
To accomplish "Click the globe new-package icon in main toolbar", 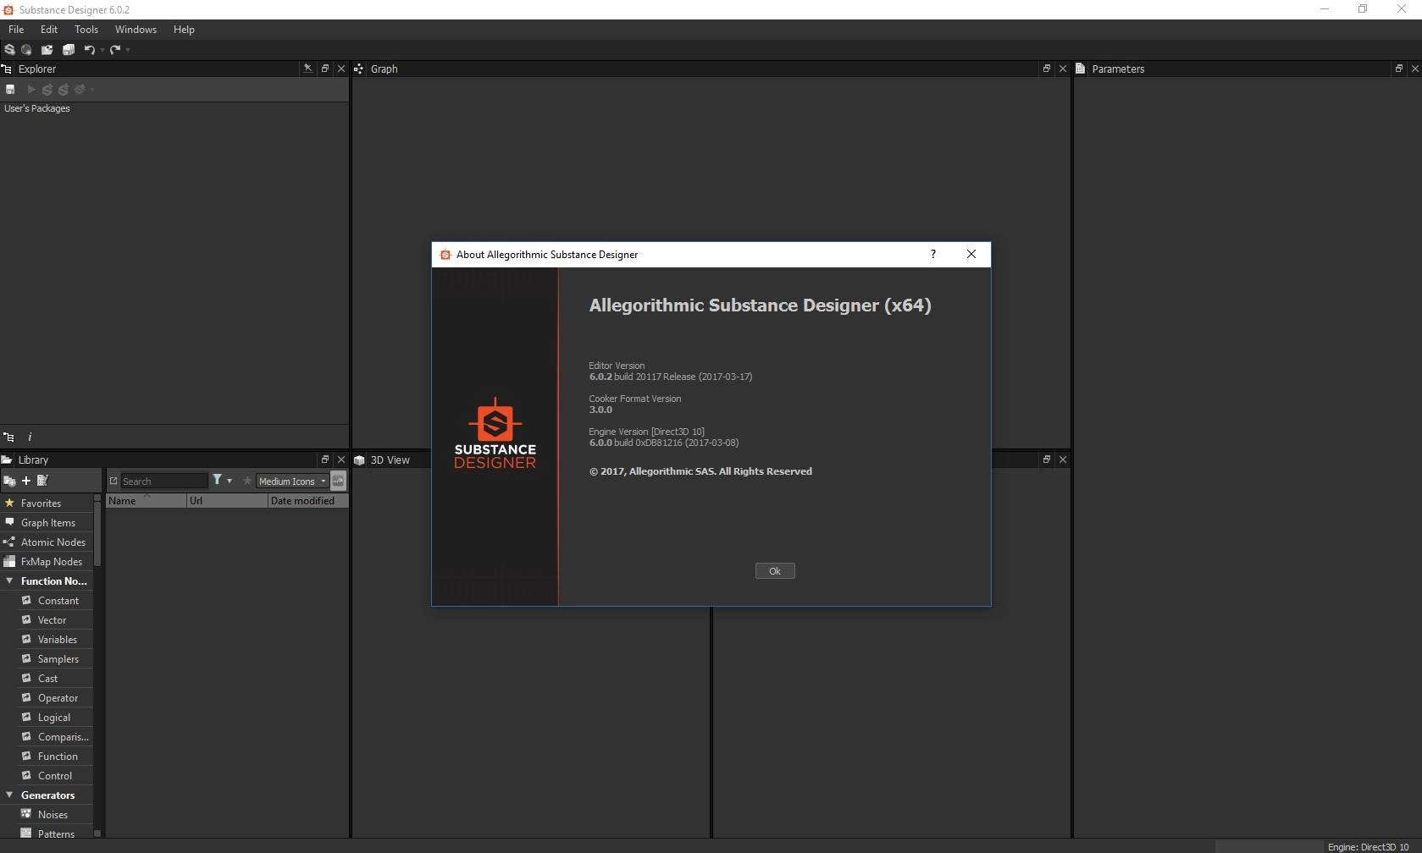I will point(27,50).
